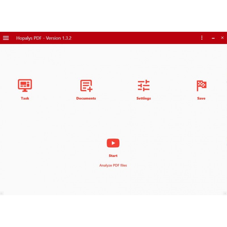Click the Analyze PDF files link
Screen dimensions: 227x227
click(x=113, y=165)
